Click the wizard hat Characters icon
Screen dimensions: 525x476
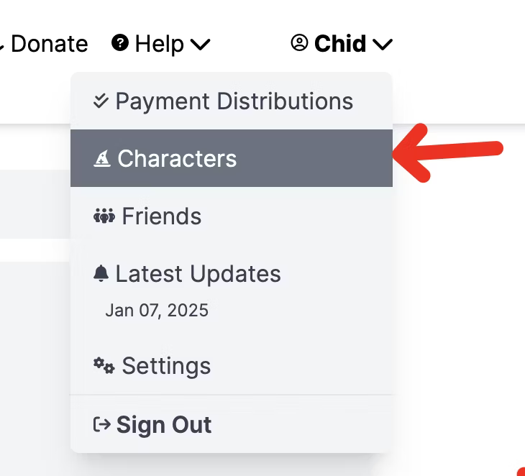tap(102, 158)
